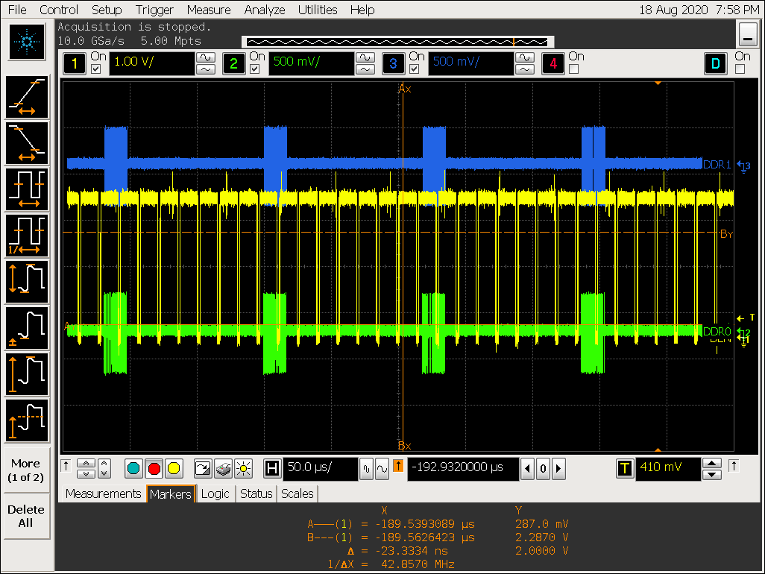Toggle channel 2 On checkbox

(255, 69)
